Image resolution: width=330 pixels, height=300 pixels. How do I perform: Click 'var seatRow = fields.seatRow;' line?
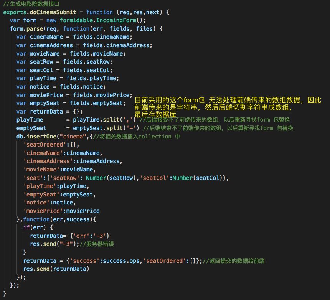(x=64, y=62)
